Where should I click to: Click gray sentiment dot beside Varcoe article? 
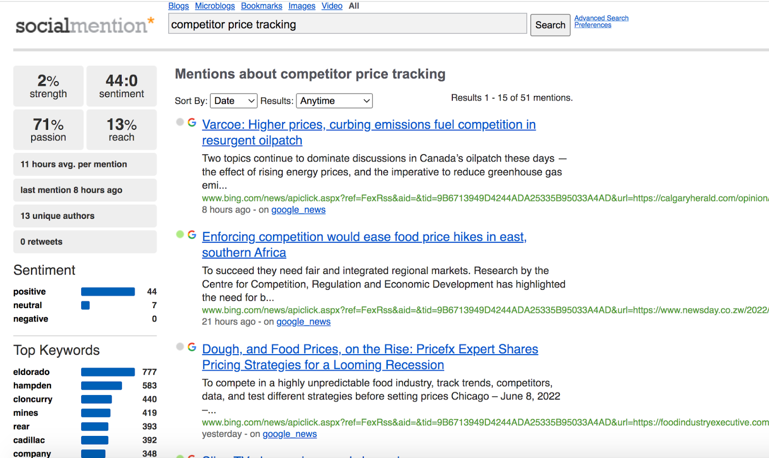point(180,122)
